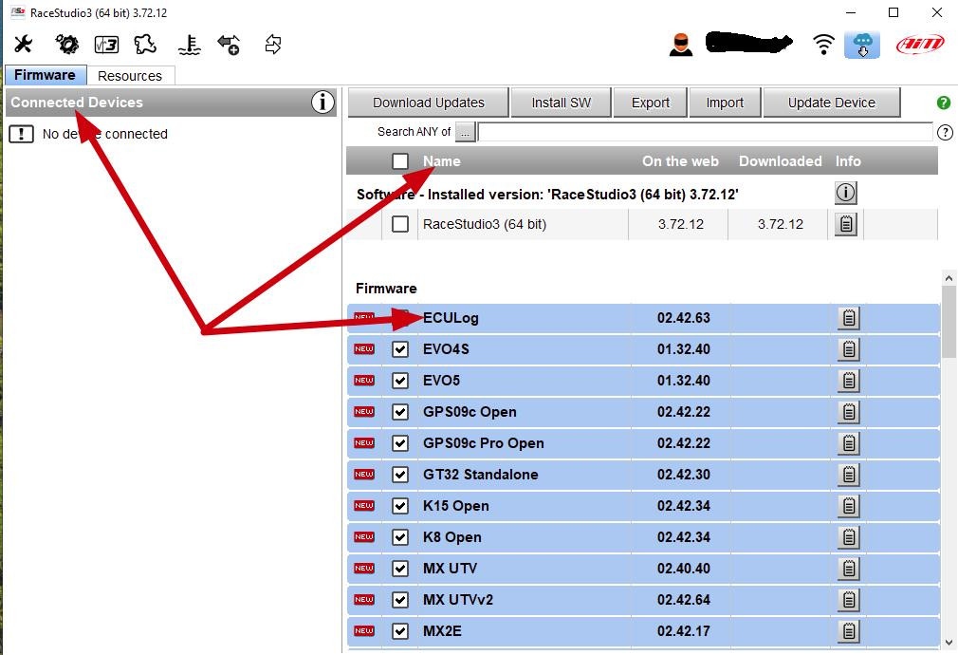Image resolution: width=958 pixels, height=655 pixels.
Task: Switch to the Resources tab
Action: 130,76
